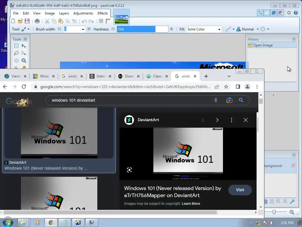The height and width of the screenshot is (227, 302).
Task: Click the Save floppy disk icon in paint.net
Action: (x=27, y=21)
